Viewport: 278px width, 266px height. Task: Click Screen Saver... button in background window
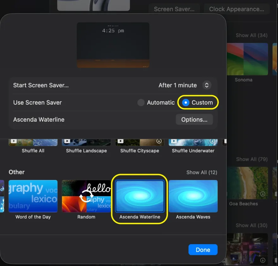174,9
